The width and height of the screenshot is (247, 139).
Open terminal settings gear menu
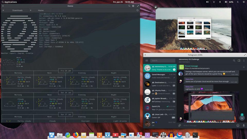point(133,6)
